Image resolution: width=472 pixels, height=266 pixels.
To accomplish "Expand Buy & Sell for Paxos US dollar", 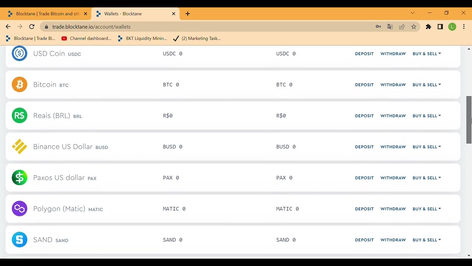I will pos(427,178).
